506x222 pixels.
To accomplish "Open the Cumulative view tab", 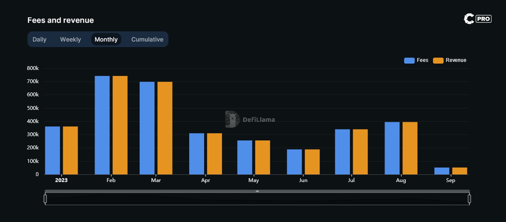I will (x=147, y=39).
